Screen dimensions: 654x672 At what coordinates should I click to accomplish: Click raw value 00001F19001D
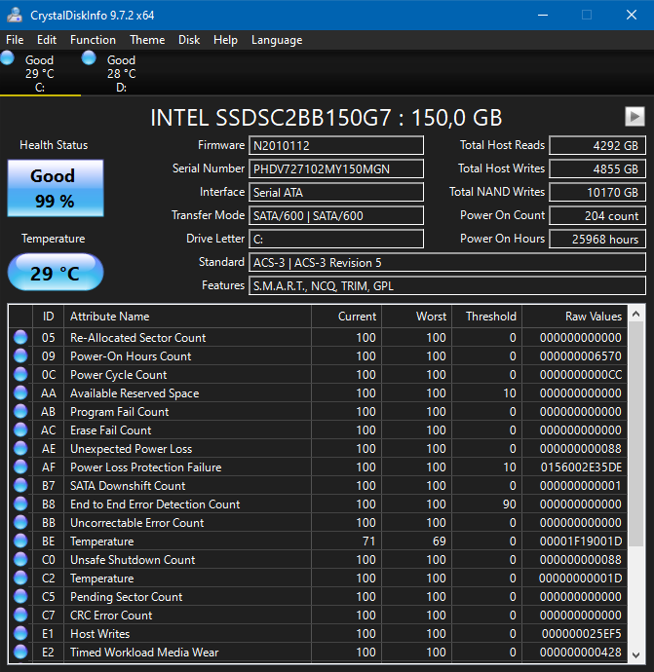coord(581,541)
